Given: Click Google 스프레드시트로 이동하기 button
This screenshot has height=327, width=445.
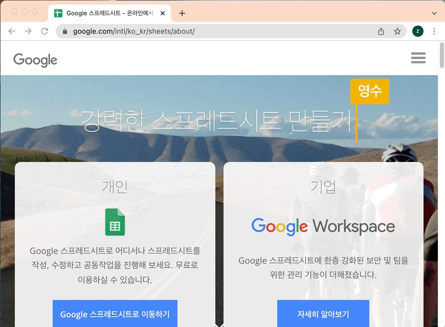Looking at the screenshot, I should 115,314.
